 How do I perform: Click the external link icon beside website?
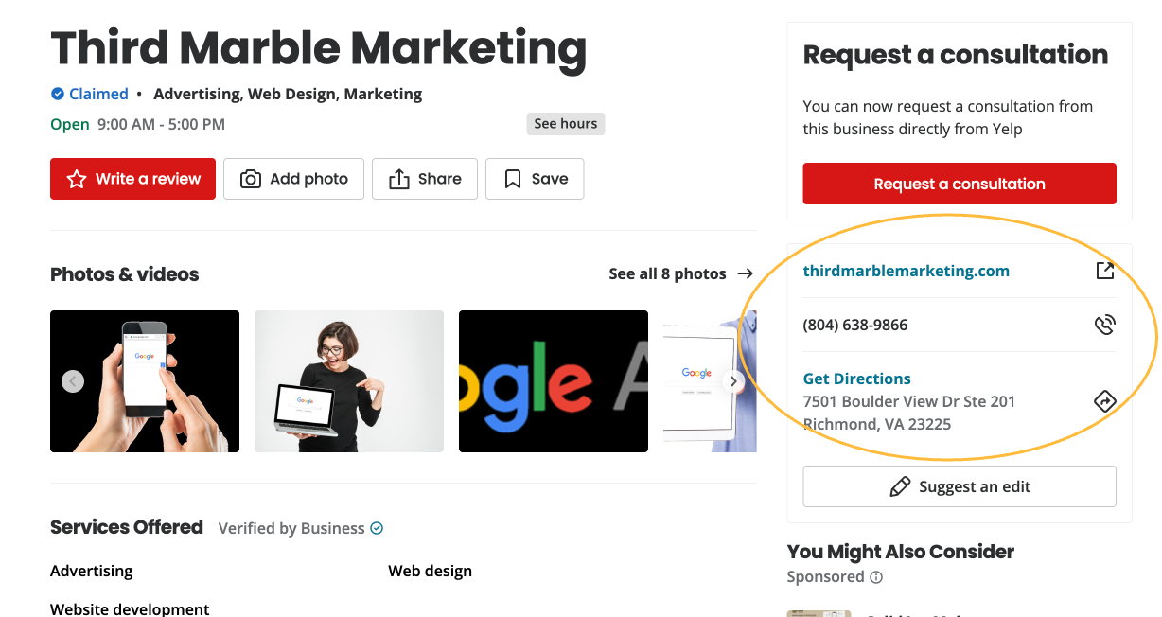pyautogui.click(x=1104, y=271)
